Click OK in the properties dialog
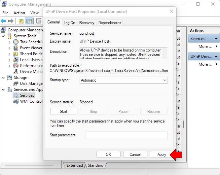This screenshot has width=220, height=175. coord(108,155)
